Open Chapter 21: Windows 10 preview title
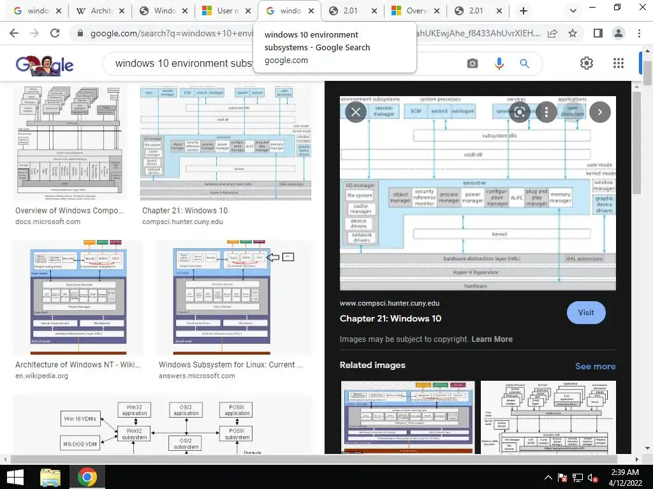 (x=390, y=318)
